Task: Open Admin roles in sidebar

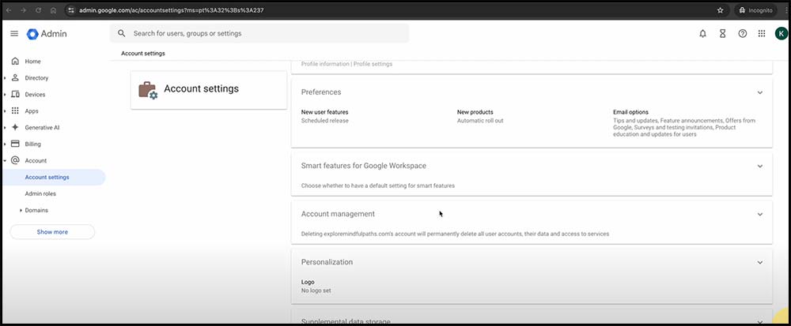Action: (x=40, y=193)
